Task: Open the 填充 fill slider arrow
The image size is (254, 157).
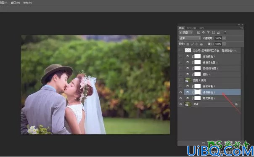Action: [x=224, y=44]
